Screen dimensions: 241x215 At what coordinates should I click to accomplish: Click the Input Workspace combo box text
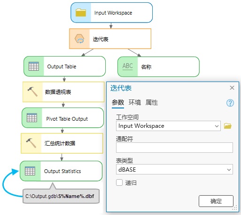tap(141, 126)
